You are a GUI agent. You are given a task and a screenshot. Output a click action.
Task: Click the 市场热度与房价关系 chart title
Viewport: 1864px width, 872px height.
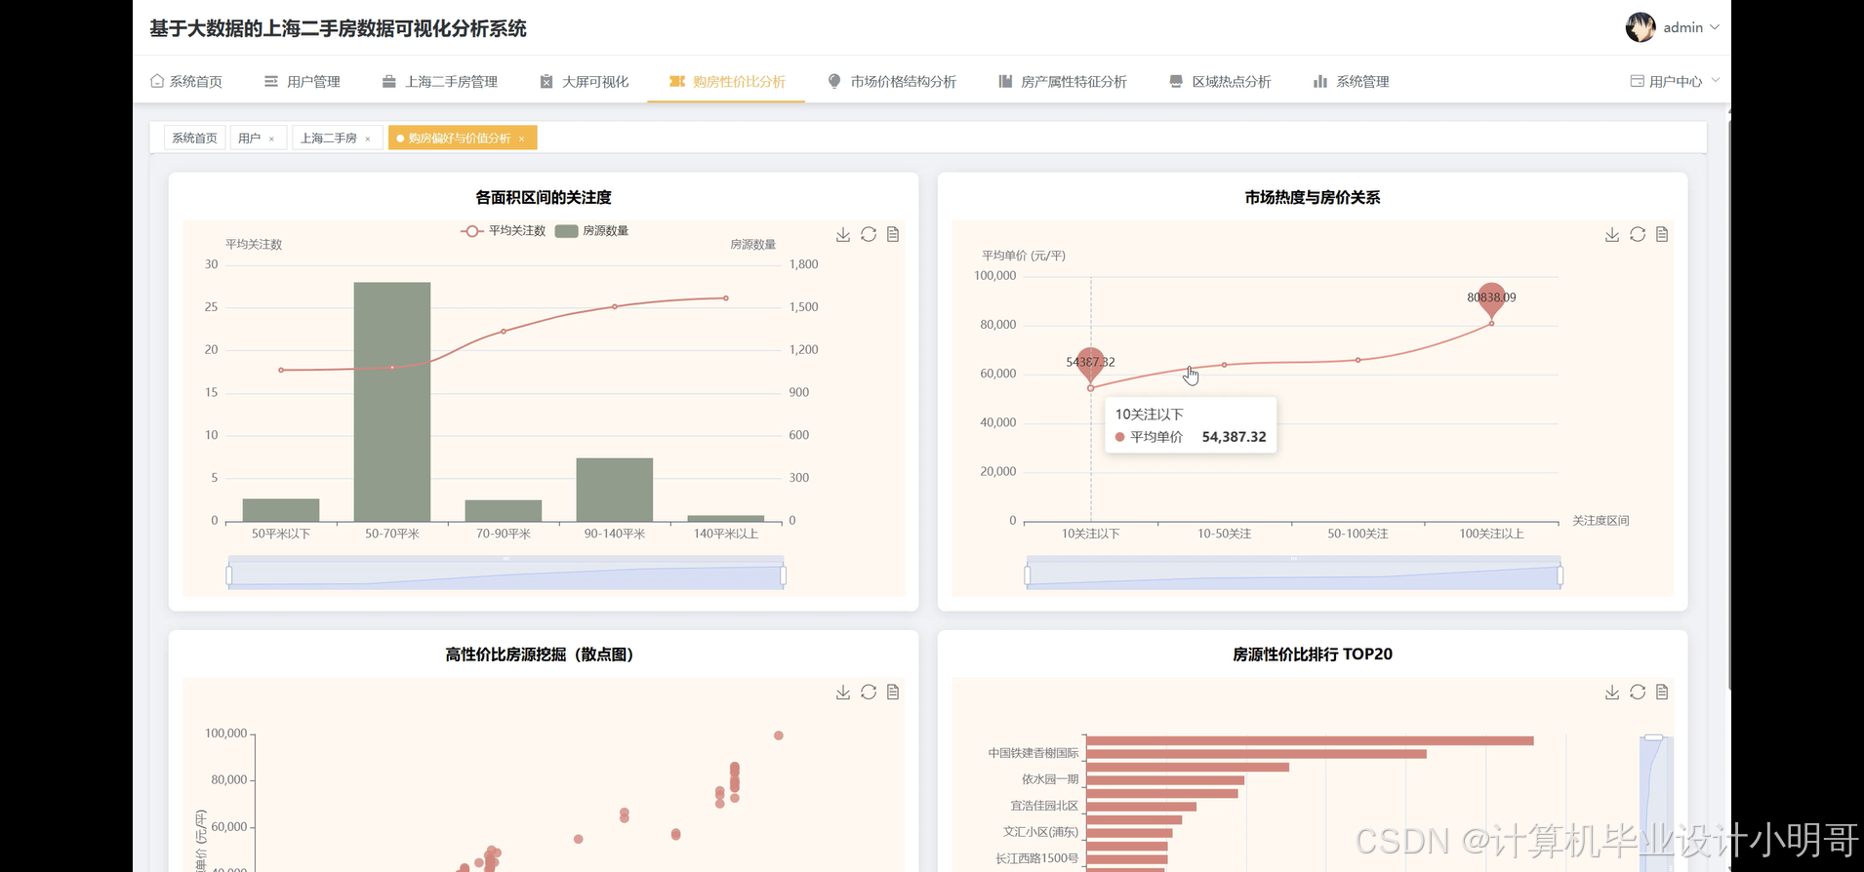coord(1312,197)
